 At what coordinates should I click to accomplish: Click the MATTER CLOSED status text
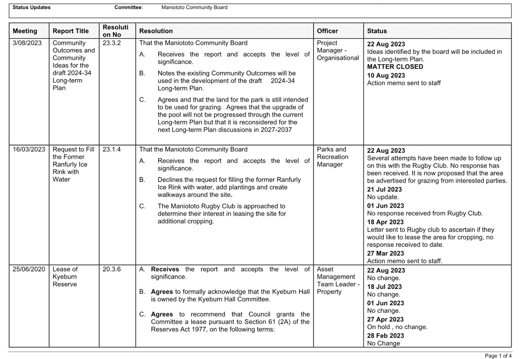[395, 67]
